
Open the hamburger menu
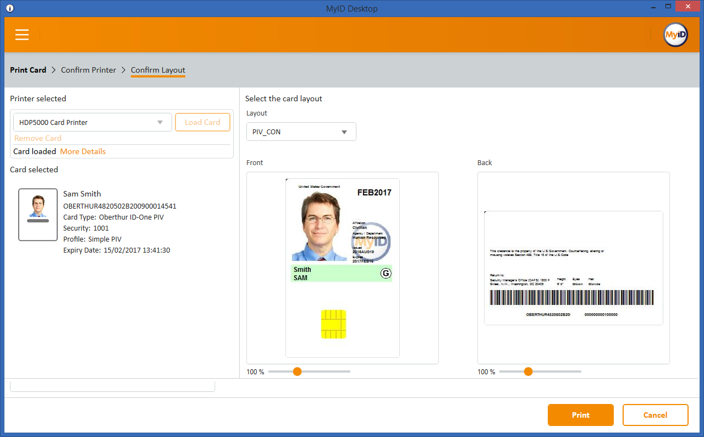22,35
